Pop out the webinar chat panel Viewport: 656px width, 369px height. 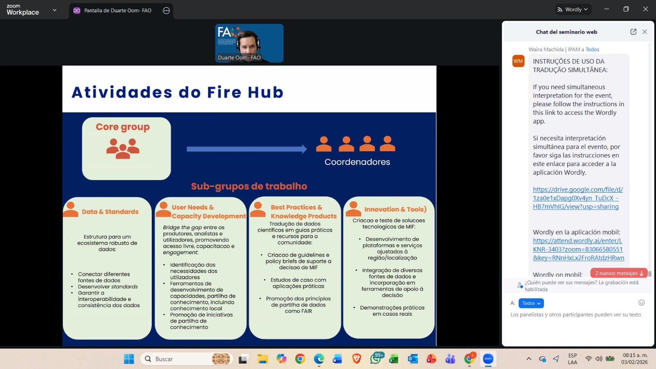pos(633,32)
